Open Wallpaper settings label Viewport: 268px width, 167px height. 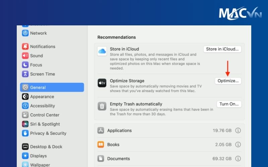tap(40, 165)
